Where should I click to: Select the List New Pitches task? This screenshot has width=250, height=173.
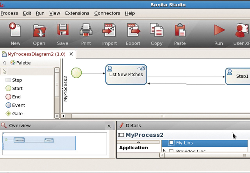click(126, 75)
